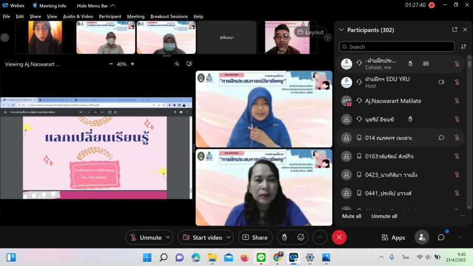Click the Layout button

coord(310,32)
